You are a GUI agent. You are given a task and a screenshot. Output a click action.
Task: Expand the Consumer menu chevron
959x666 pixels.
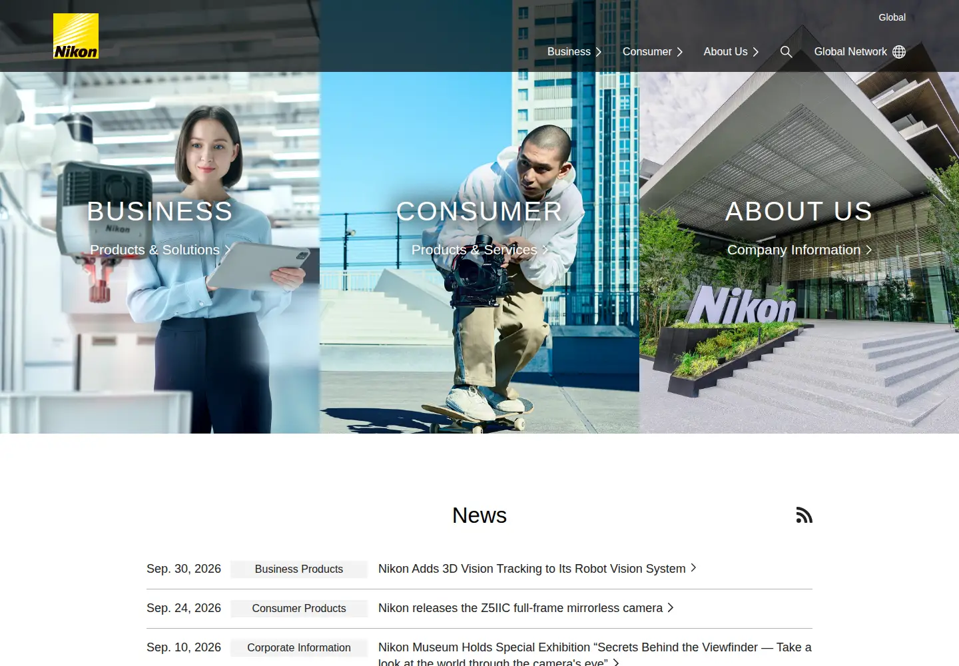coord(679,52)
